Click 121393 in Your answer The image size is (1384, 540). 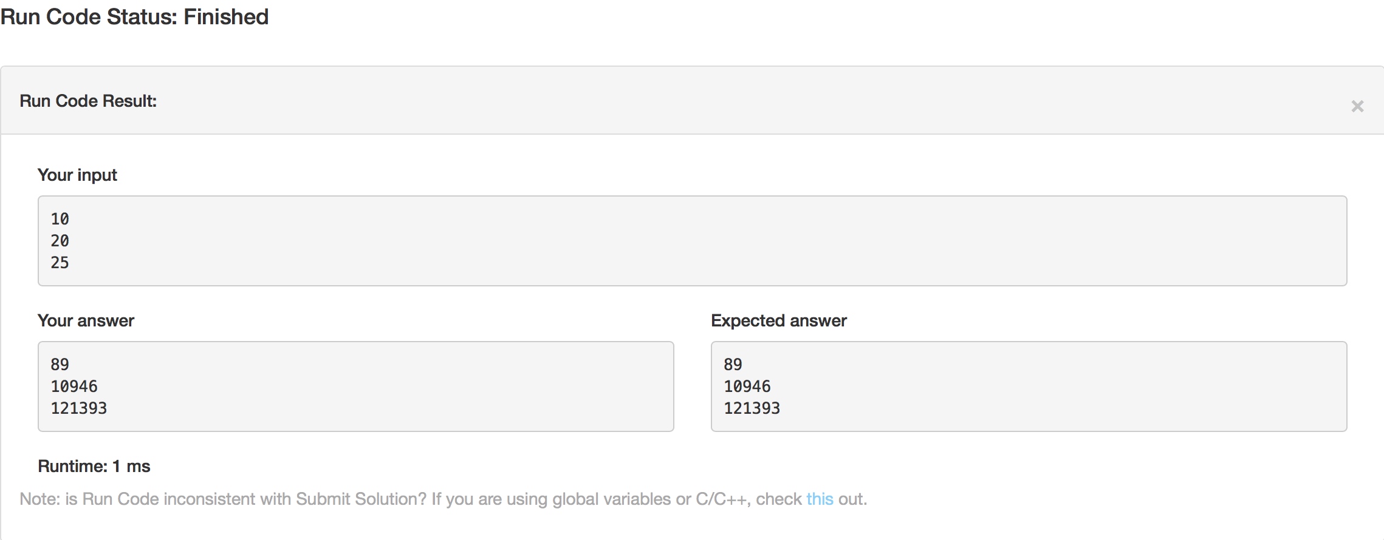point(79,408)
